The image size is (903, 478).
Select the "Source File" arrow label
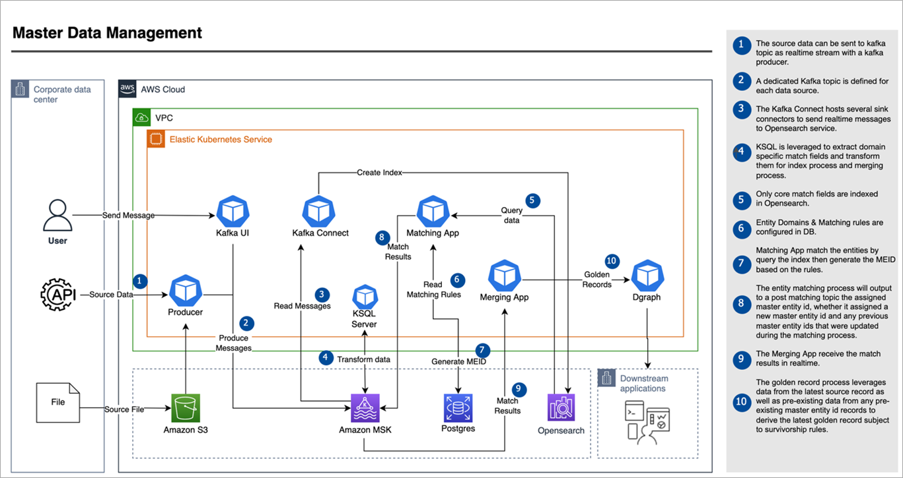tap(124, 409)
